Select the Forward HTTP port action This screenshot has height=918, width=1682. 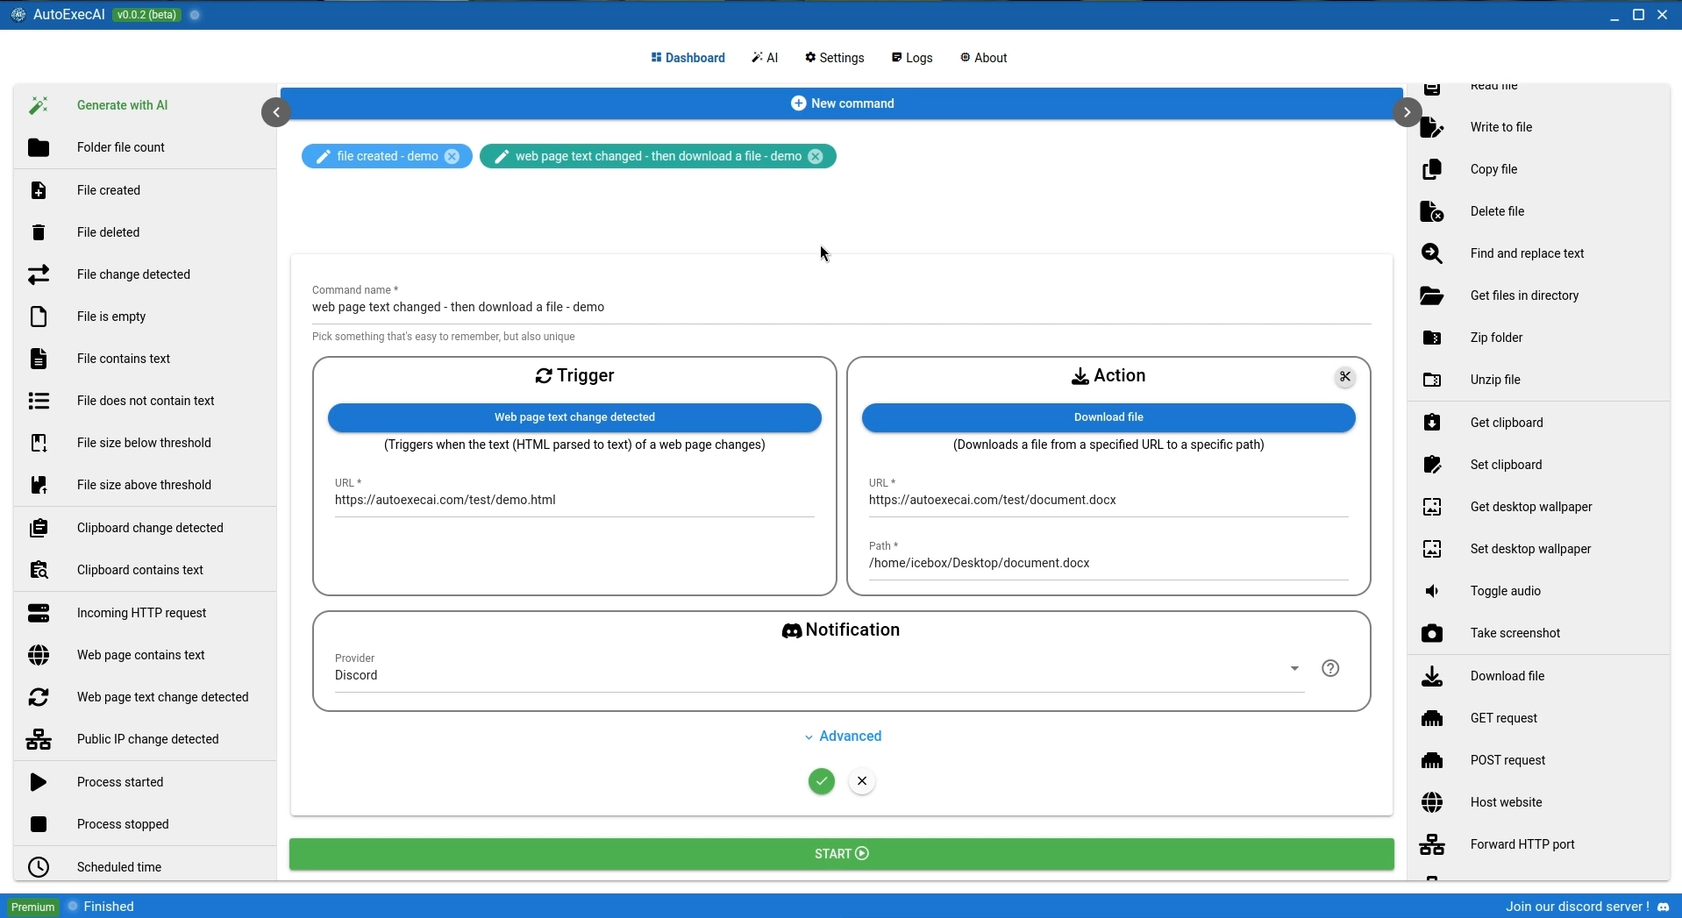[x=1540, y=844]
